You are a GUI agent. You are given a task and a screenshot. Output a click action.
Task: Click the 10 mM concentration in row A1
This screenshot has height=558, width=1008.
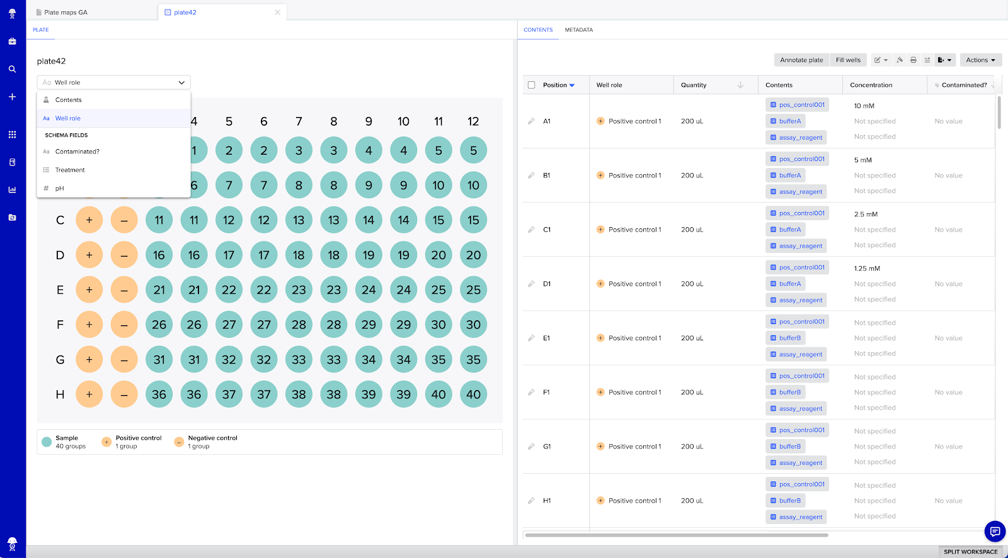pyautogui.click(x=864, y=106)
